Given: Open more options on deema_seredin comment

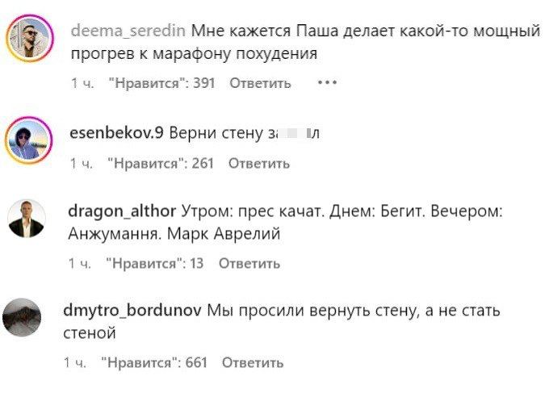Looking at the screenshot, I should (327, 82).
